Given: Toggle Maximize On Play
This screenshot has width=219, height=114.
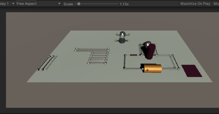Looking at the screenshot, I should [x=195, y=4].
